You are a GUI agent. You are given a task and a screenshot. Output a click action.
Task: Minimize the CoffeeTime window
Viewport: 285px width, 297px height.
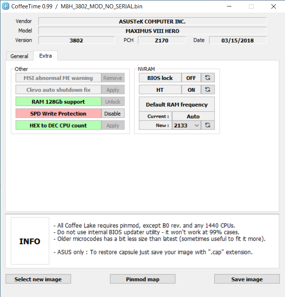pos(229,6)
